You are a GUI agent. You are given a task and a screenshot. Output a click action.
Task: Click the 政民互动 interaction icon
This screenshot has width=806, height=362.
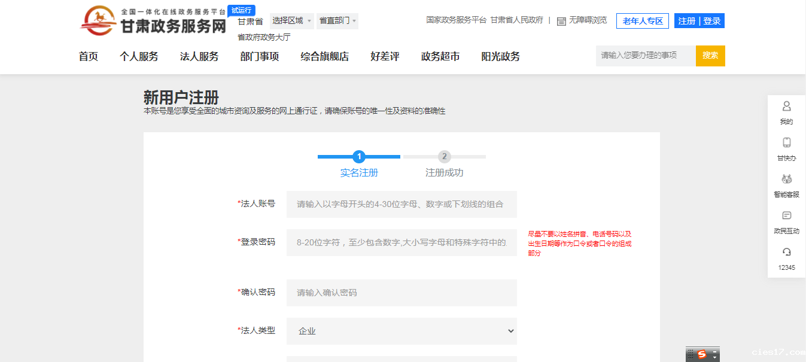(x=786, y=221)
